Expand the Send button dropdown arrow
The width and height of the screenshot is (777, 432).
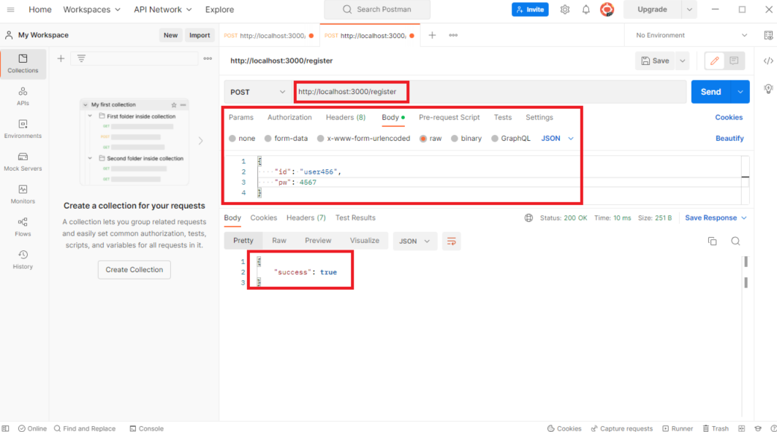pyautogui.click(x=740, y=92)
